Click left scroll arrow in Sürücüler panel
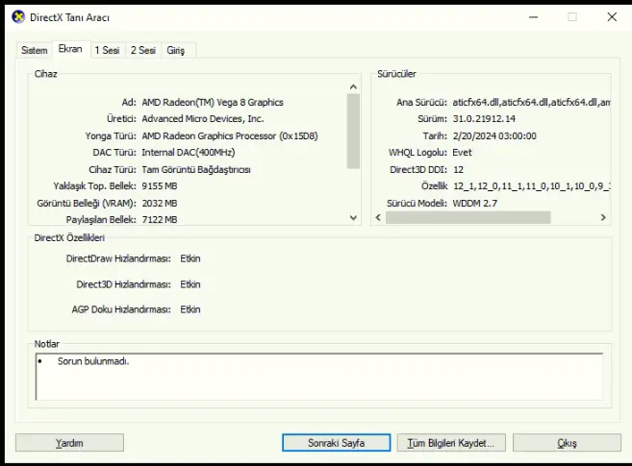 click(x=378, y=217)
